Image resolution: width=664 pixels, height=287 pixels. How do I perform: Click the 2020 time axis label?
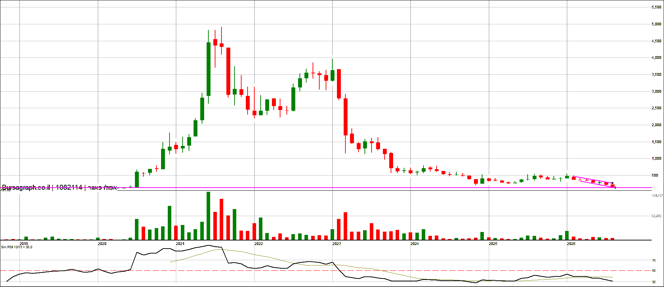click(x=102, y=244)
